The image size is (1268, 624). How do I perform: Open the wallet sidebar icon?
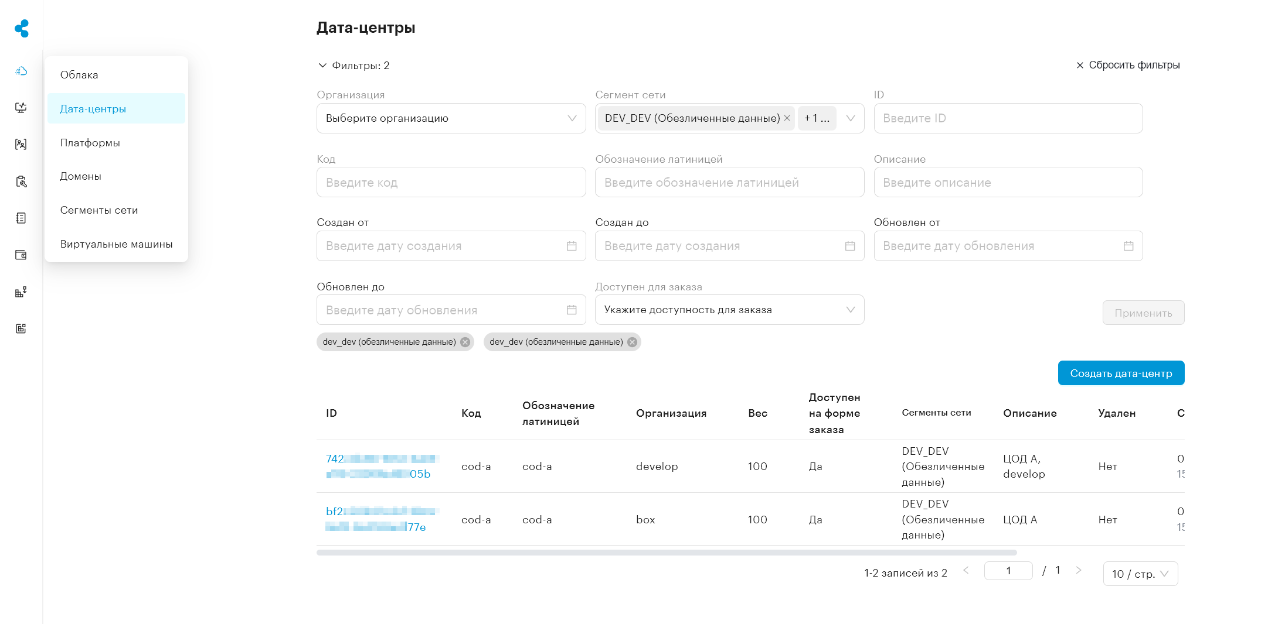(21, 255)
